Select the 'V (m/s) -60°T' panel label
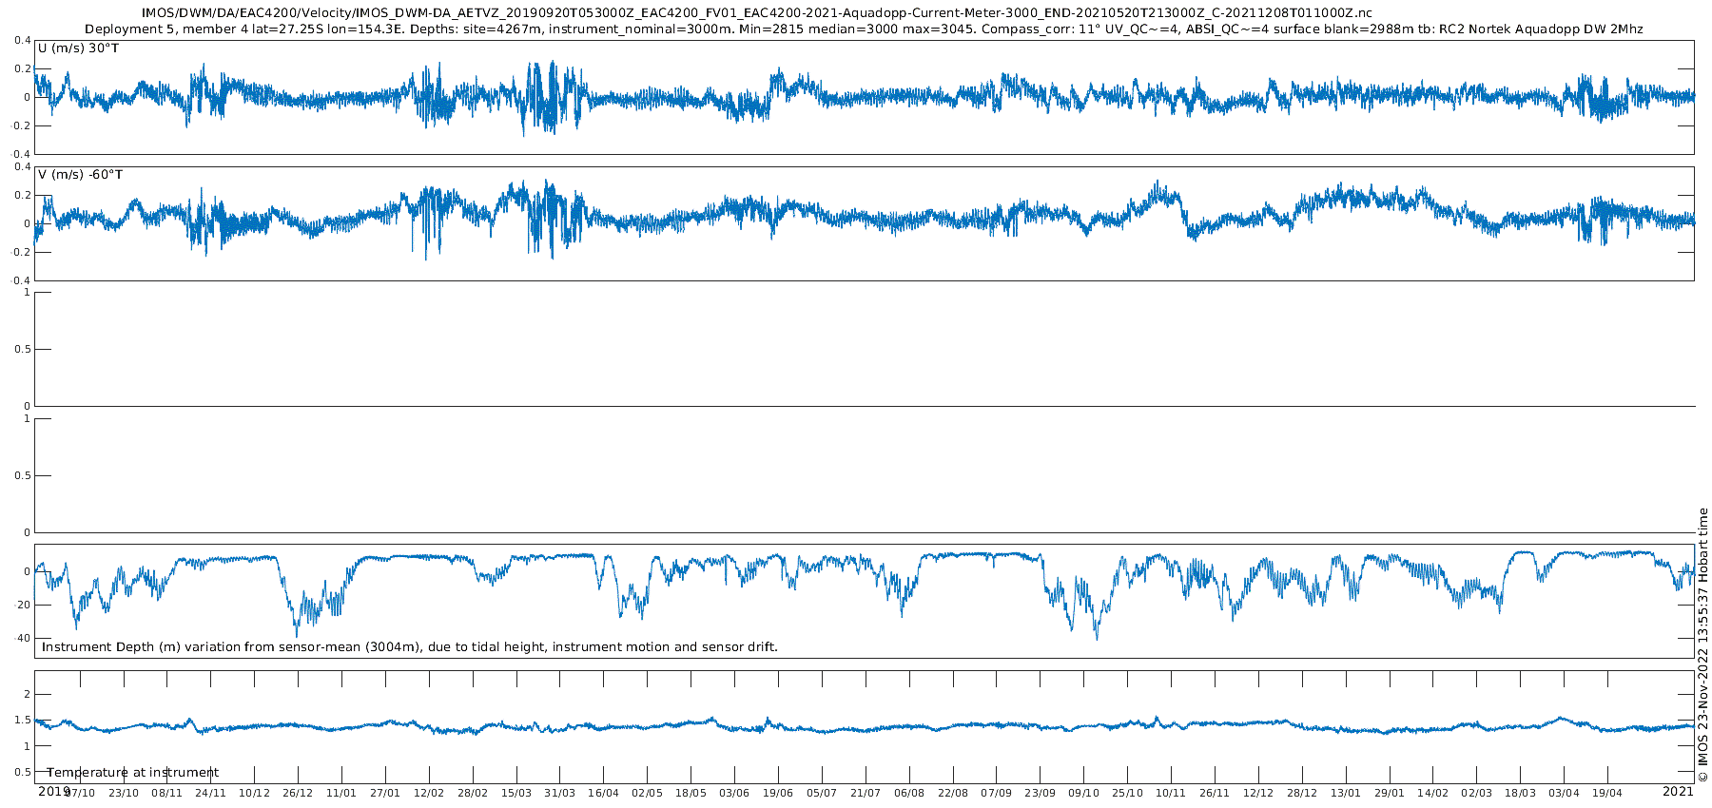Image resolution: width=1712 pixels, height=808 pixels. [81, 175]
